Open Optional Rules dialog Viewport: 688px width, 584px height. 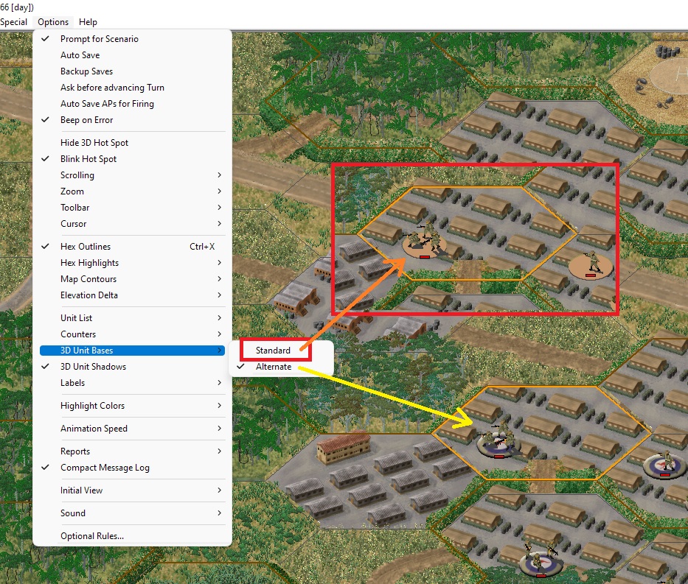click(132, 536)
